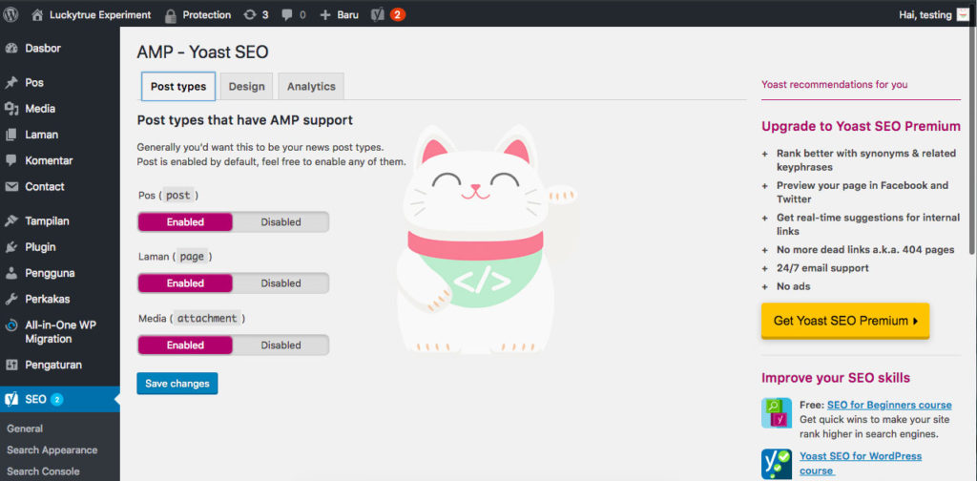
Task: Click the Dasbor dashboard icon
Action: [11, 49]
